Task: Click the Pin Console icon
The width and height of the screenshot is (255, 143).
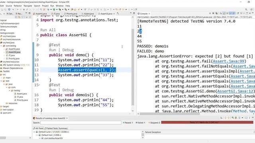Action: (238, 13)
